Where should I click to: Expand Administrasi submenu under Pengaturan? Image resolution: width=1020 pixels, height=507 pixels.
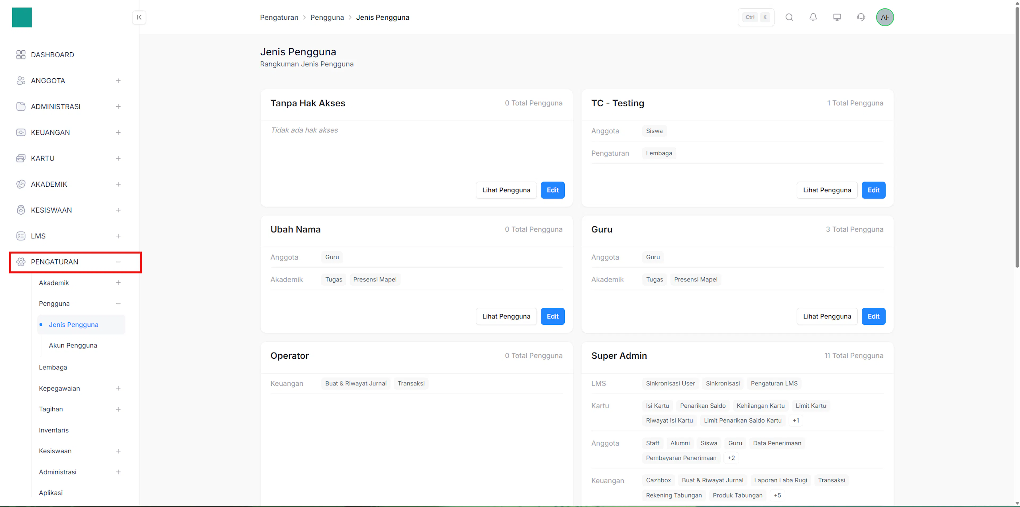118,472
